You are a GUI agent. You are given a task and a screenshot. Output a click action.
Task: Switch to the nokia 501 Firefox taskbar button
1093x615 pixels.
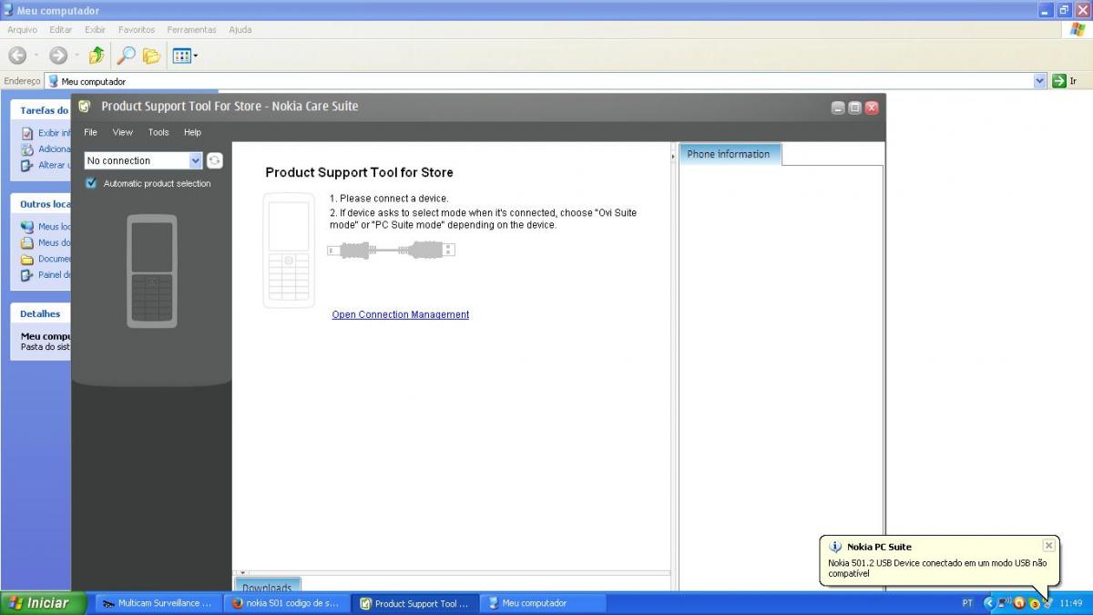(286, 603)
